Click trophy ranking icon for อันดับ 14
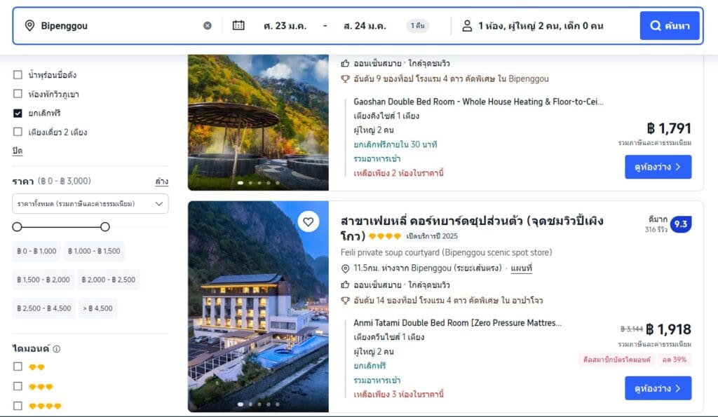The width and height of the screenshot is (718, 417). pyautogui.click(x=345, y=300)
